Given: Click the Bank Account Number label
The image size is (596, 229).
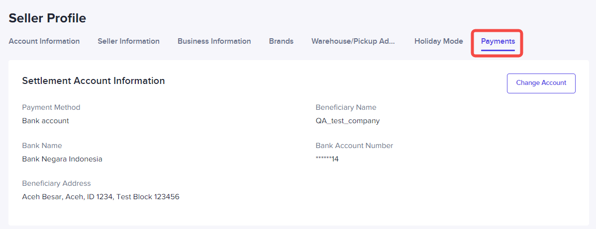Looking at the screenshot, I should (354, 146).
